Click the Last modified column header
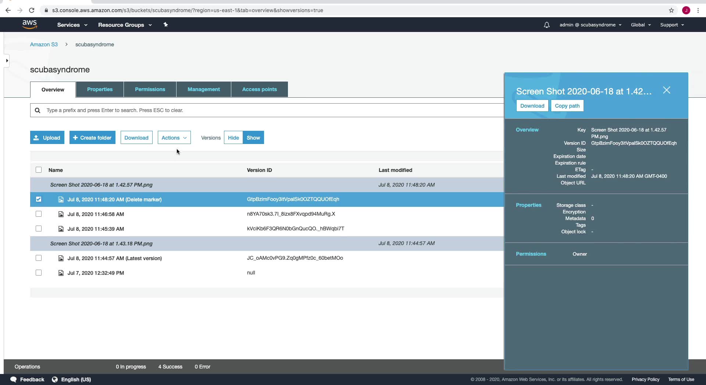Image resolution: width=706 pixels, height=385 pixels. (x=395, y=170)
